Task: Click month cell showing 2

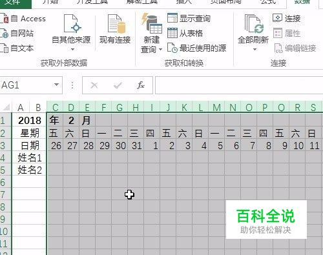Action: tap(71, 121)
